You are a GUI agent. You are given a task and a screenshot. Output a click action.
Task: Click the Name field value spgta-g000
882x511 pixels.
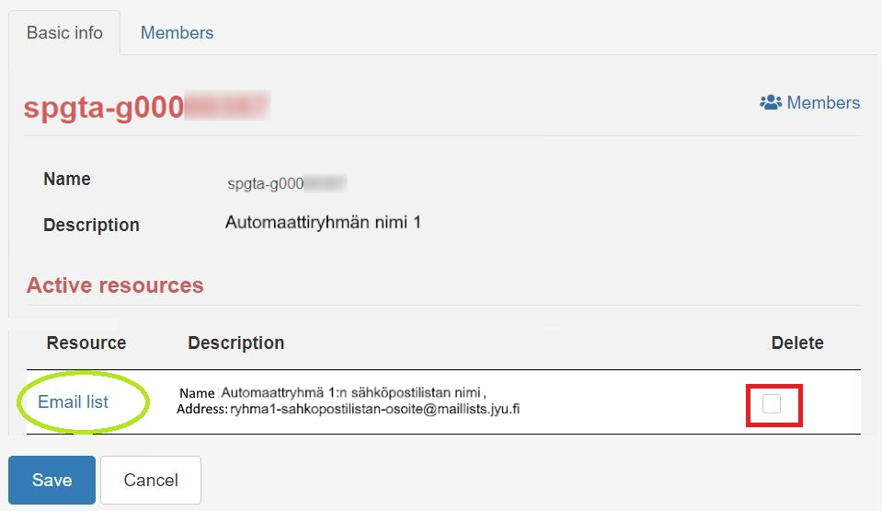click(287, 183)
